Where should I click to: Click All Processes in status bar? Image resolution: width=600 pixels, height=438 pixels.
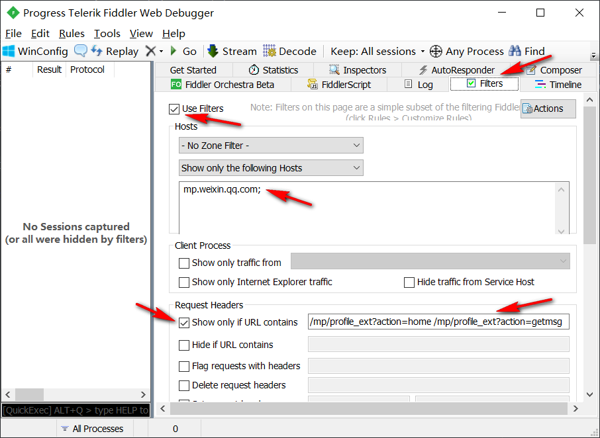point(98,429)
